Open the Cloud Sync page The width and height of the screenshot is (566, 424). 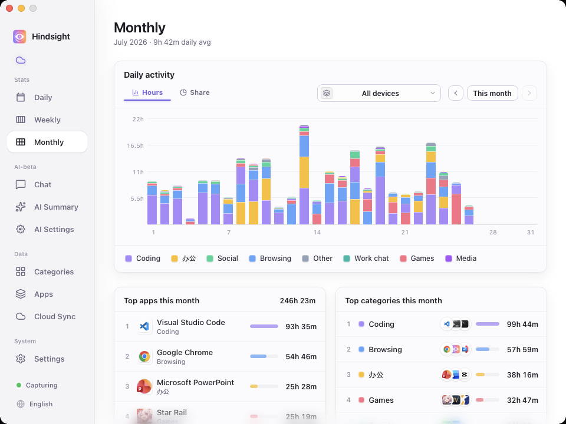pos(47,317)
